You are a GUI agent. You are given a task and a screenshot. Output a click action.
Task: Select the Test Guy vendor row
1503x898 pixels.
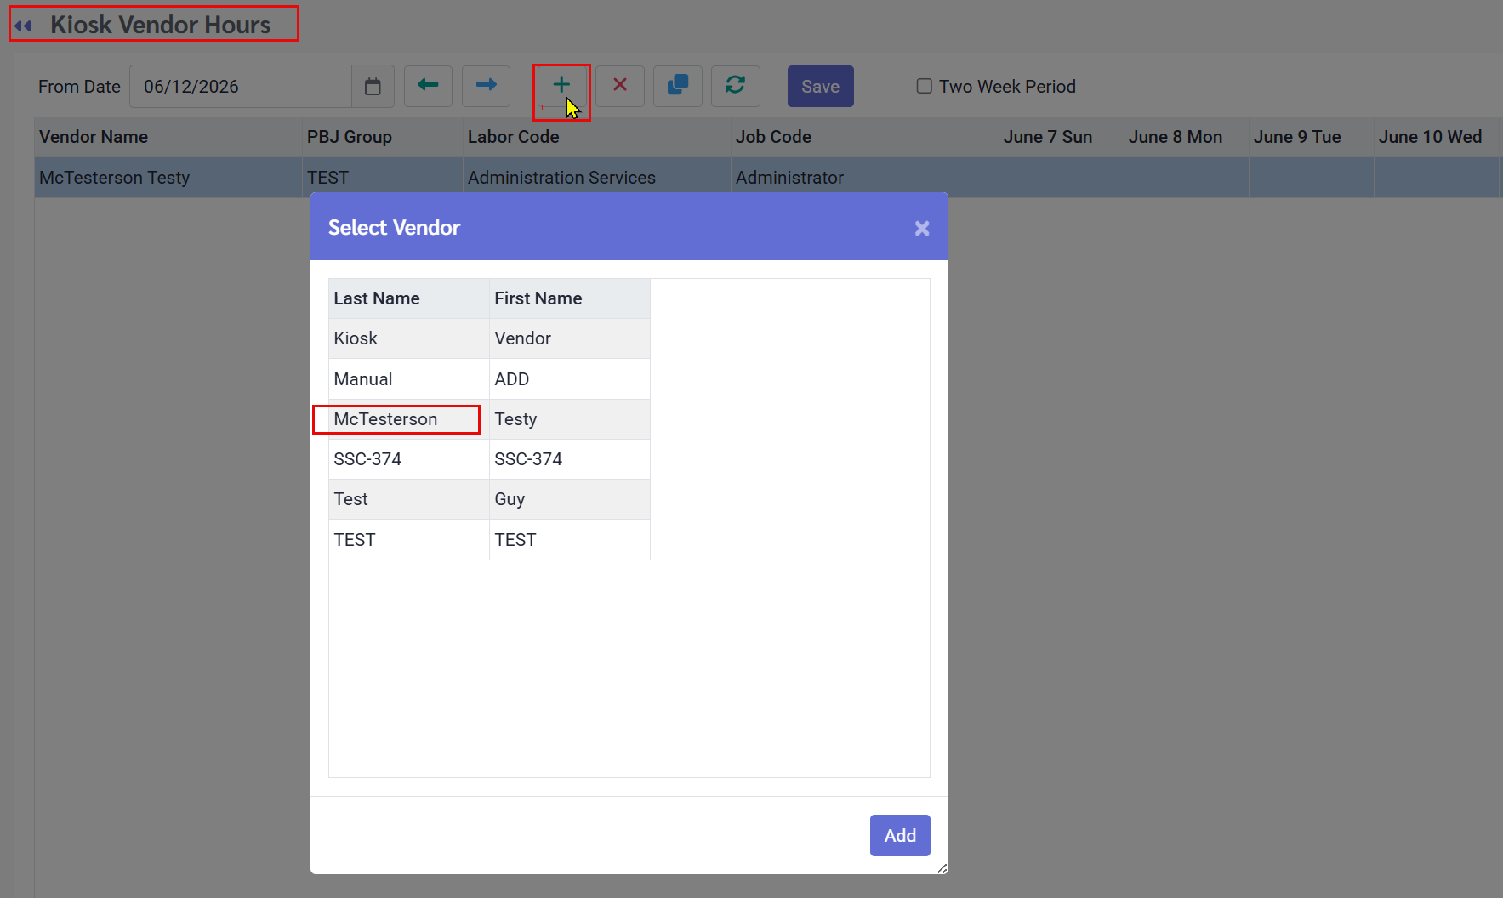[x=489, y=499]
